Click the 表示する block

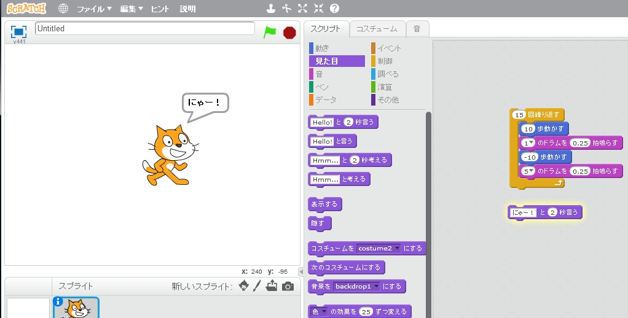[x=325, y=204]
